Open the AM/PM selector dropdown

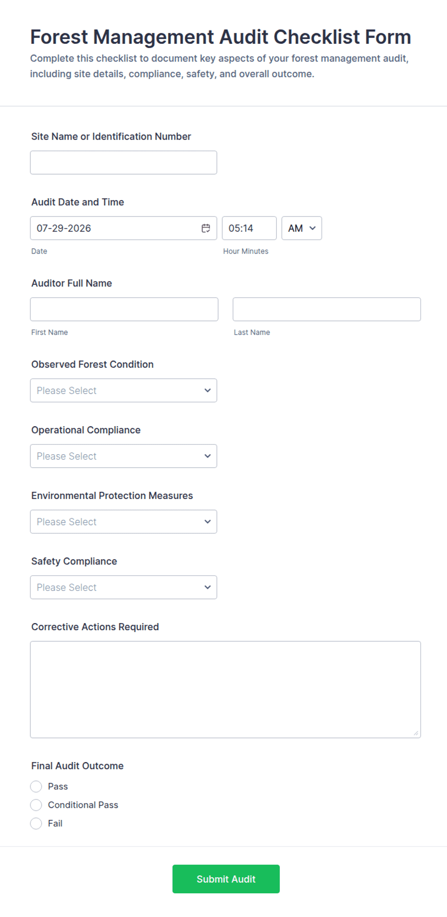(x=301, y=228)
